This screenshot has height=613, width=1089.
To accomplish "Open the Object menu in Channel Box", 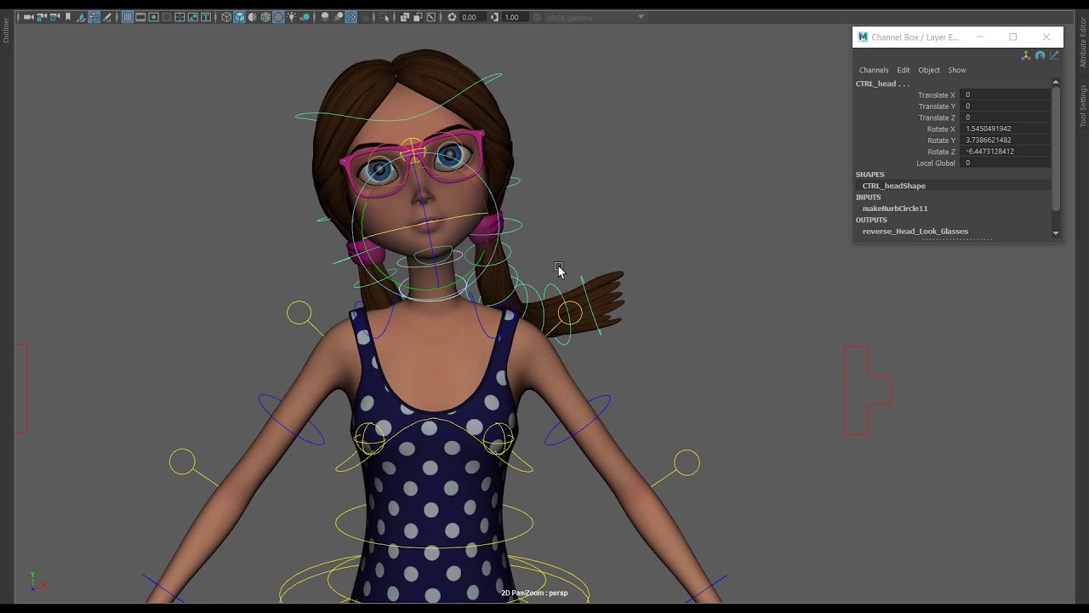I will coord(928,70).
